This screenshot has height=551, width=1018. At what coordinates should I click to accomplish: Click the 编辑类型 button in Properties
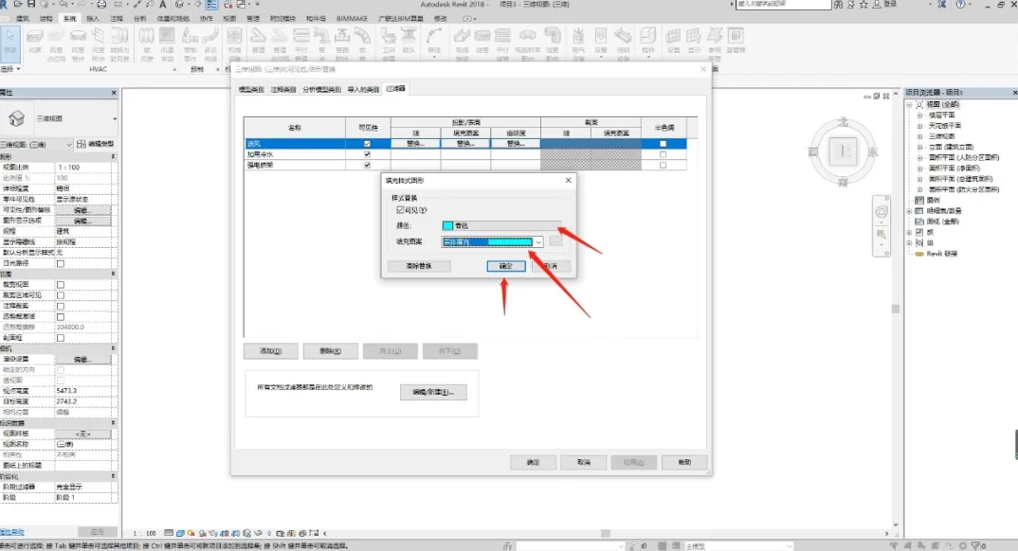(x=96, y=144)
